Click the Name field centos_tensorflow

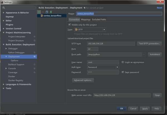119,14
